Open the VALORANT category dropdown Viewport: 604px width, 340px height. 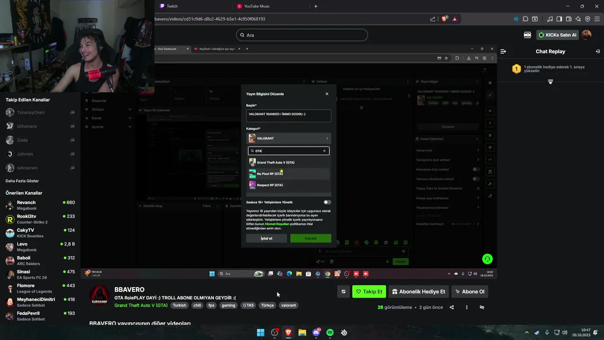pos(288,138)
